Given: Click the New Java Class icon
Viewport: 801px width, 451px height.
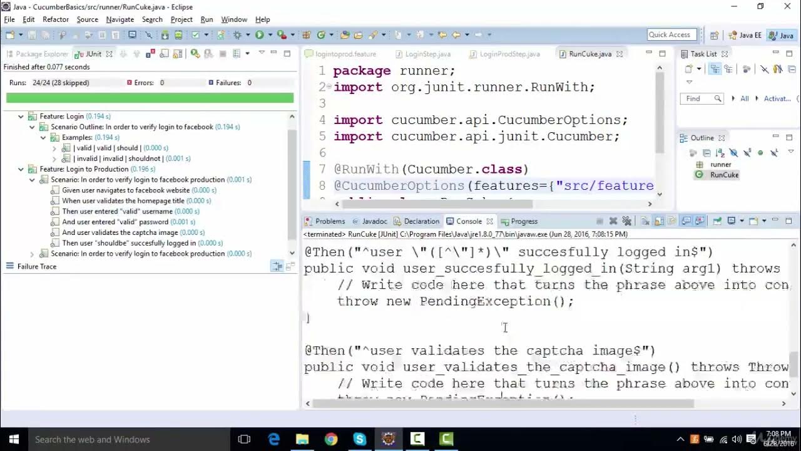Looking at the screenshot, I should [321, 34].
